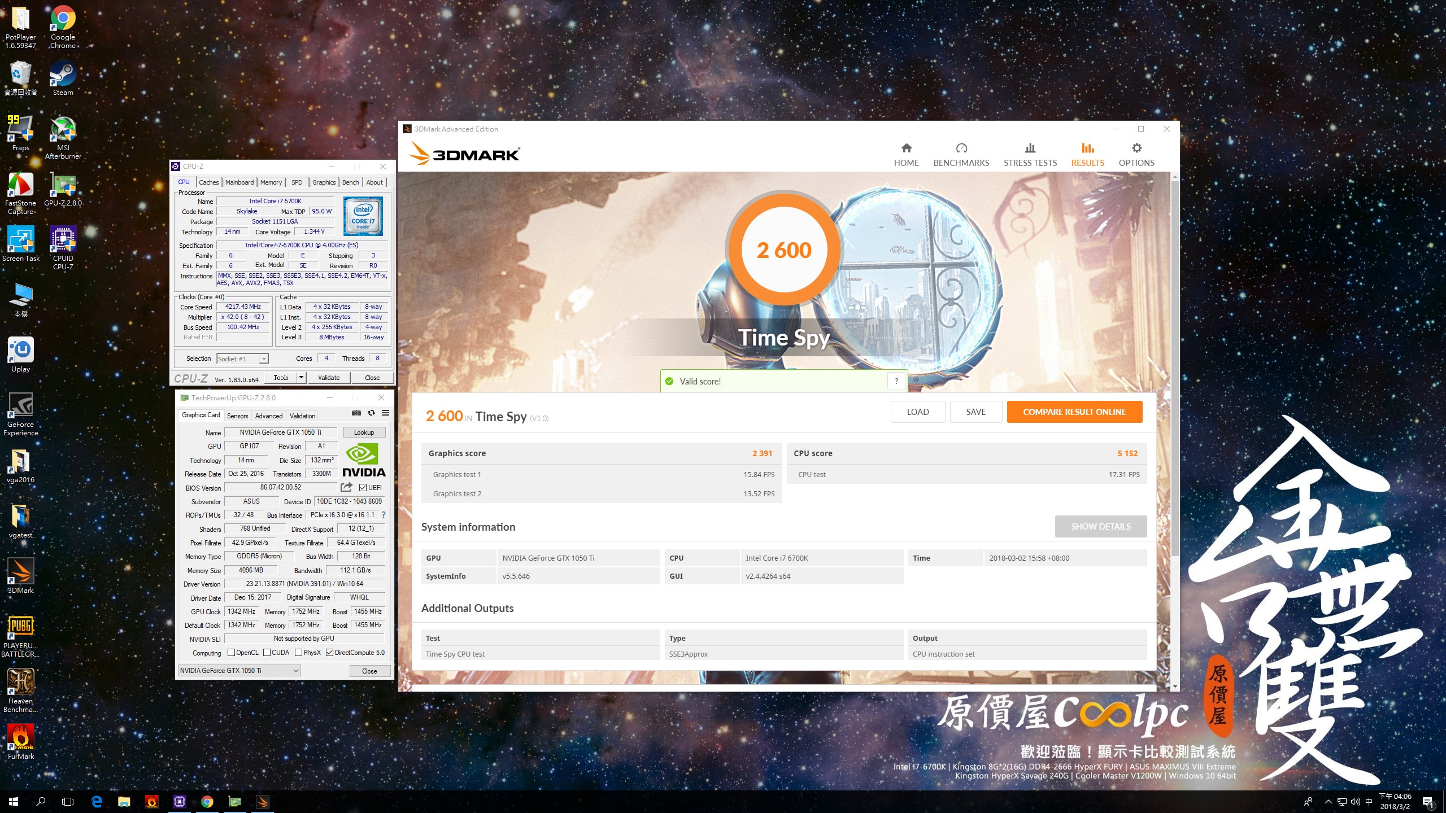
Task: Open the Advanced tab in GPU-Z
Action: [269, 416]
